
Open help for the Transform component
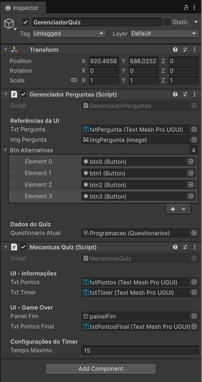[175, 50]
